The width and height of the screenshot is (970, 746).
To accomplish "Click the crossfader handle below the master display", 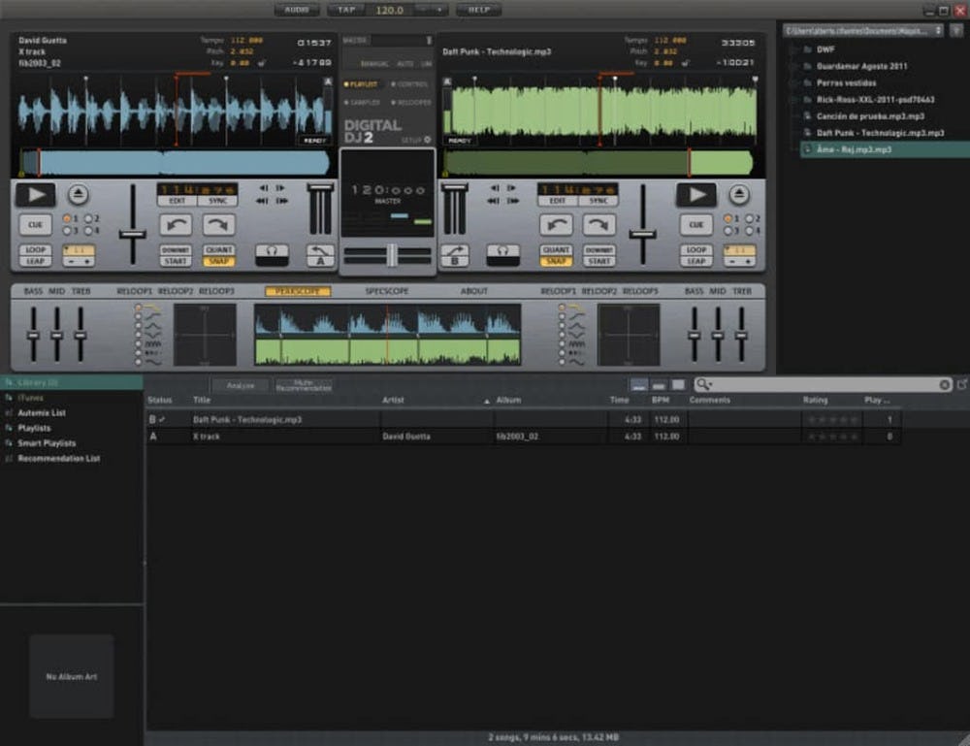I will [x=391, y=255].
